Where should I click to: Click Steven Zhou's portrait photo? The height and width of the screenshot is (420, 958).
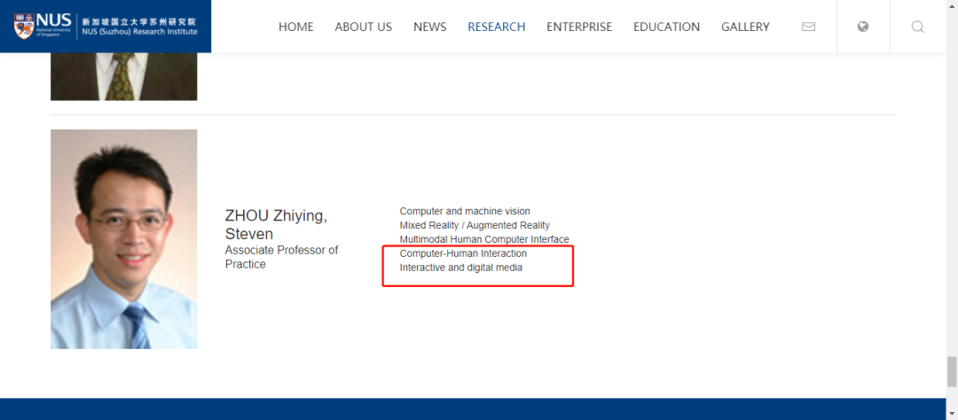click(x=123, y=238)
